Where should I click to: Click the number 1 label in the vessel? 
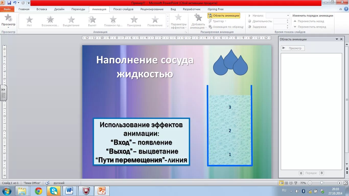pyautogui.click(x=230, y=154)
